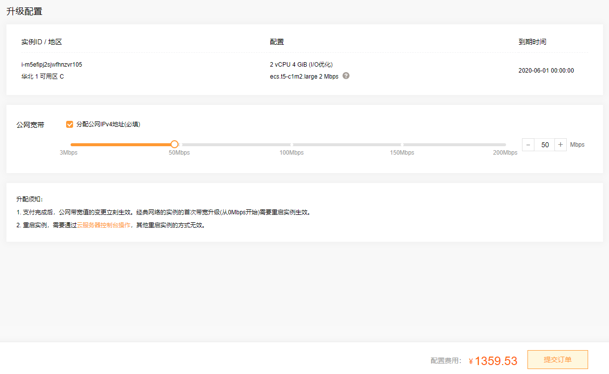Screen dimensions: 609x374
Task: Click the help icon beside ecs.t5-c1m2.large
Action: point(346,76)
